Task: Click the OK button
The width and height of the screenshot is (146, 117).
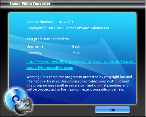Action: [x=112, y=110]
